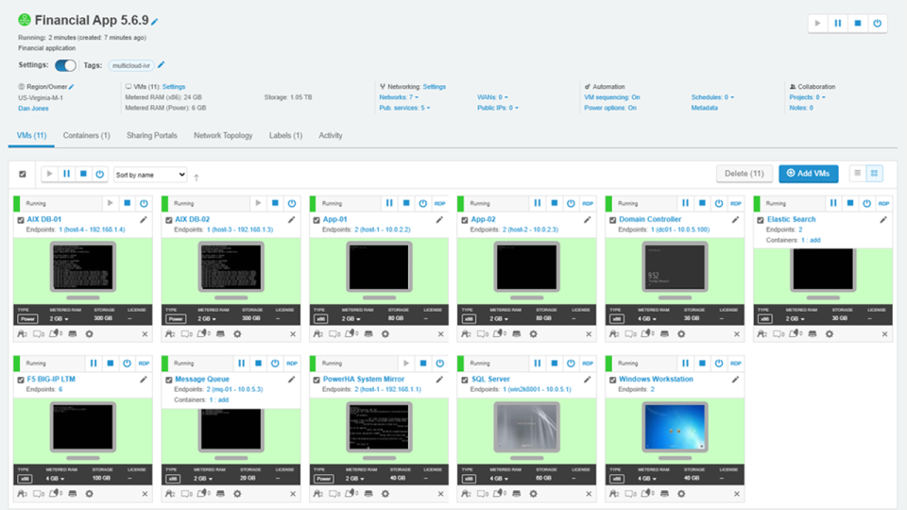Image resolution: width=907 pixels, height=510 pixels.
Task: Uncheck the Windows Workstation checkbox
Action: click(612, 380)
